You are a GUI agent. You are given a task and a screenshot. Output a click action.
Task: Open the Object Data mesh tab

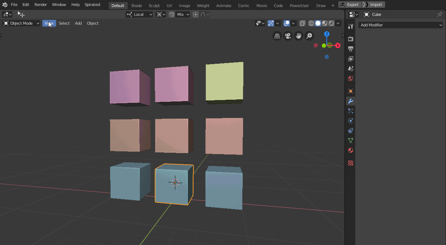[x=350, y=140]
